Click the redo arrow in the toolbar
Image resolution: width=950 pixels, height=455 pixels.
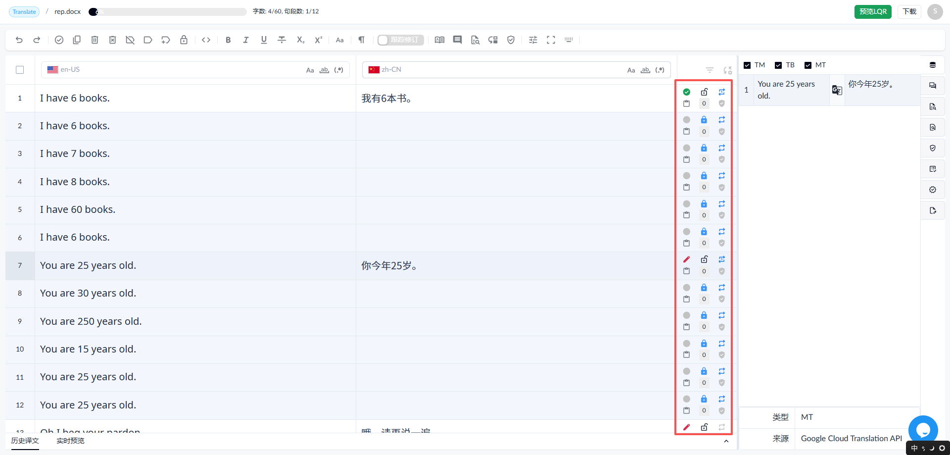tap(37, 40)
